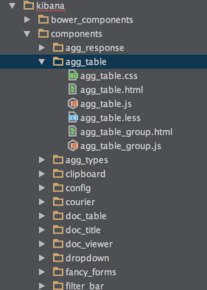
Task: Collapse the kibana root folder arrow
Action: click(12, 6)
